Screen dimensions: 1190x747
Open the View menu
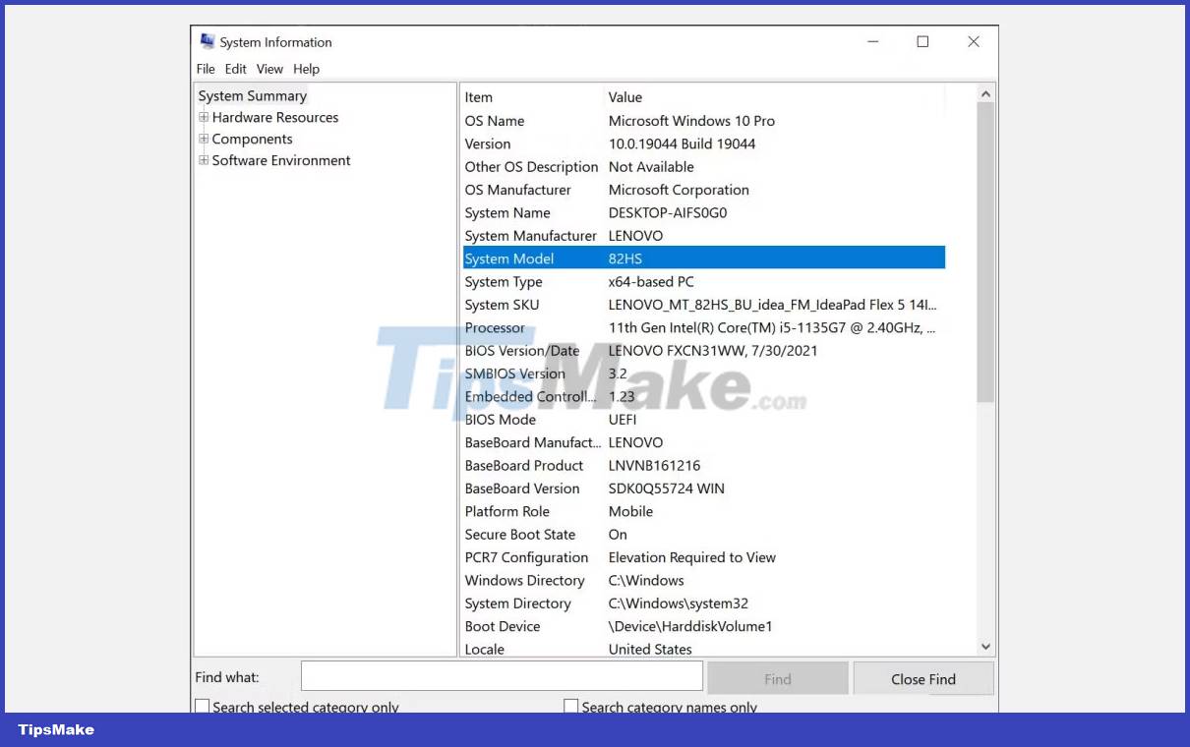268,69
